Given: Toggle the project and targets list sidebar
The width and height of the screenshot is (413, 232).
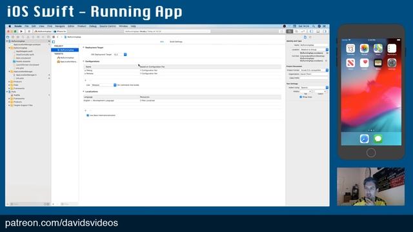Looking at the screenshot, I should click(54, 42).
